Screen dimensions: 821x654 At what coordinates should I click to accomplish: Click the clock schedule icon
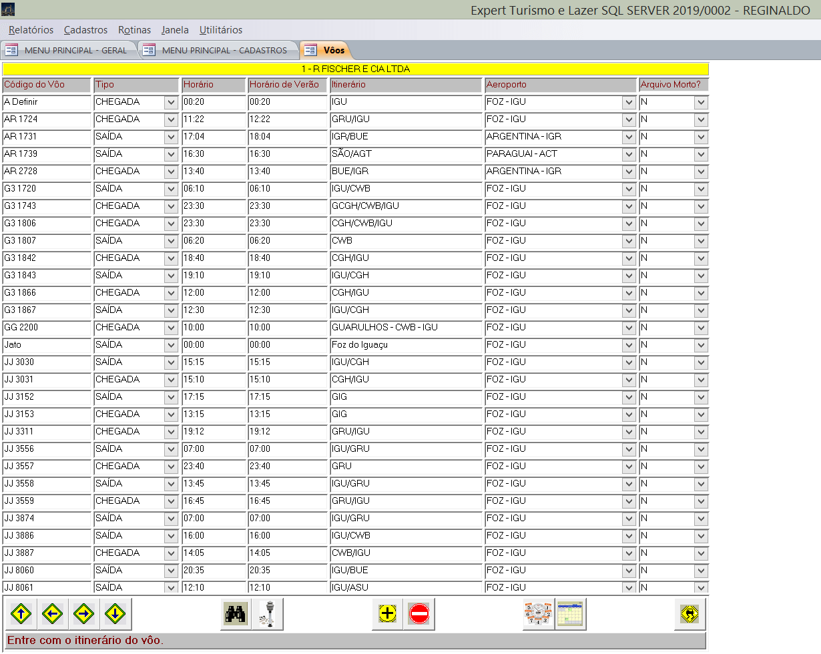pyautogui.click(x=538, y=613)
